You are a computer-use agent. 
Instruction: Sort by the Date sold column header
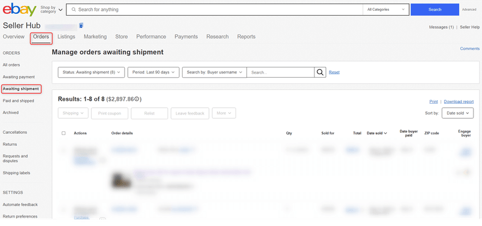(377, 133)
